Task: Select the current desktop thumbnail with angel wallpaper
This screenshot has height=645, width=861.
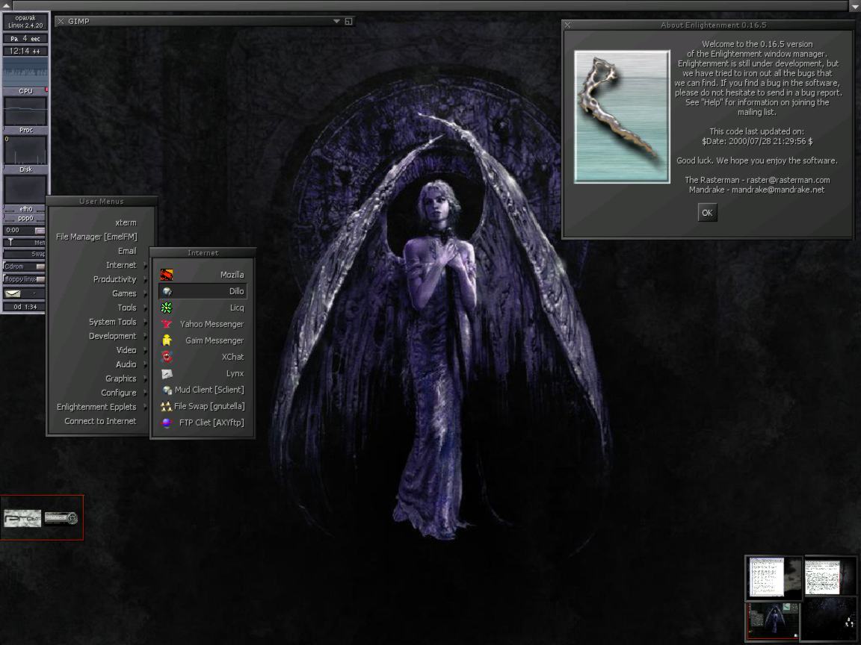Action: coord(773,621)
